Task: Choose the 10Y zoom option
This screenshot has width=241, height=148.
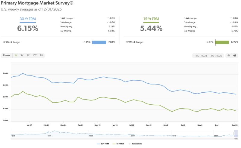Action: 34,55
